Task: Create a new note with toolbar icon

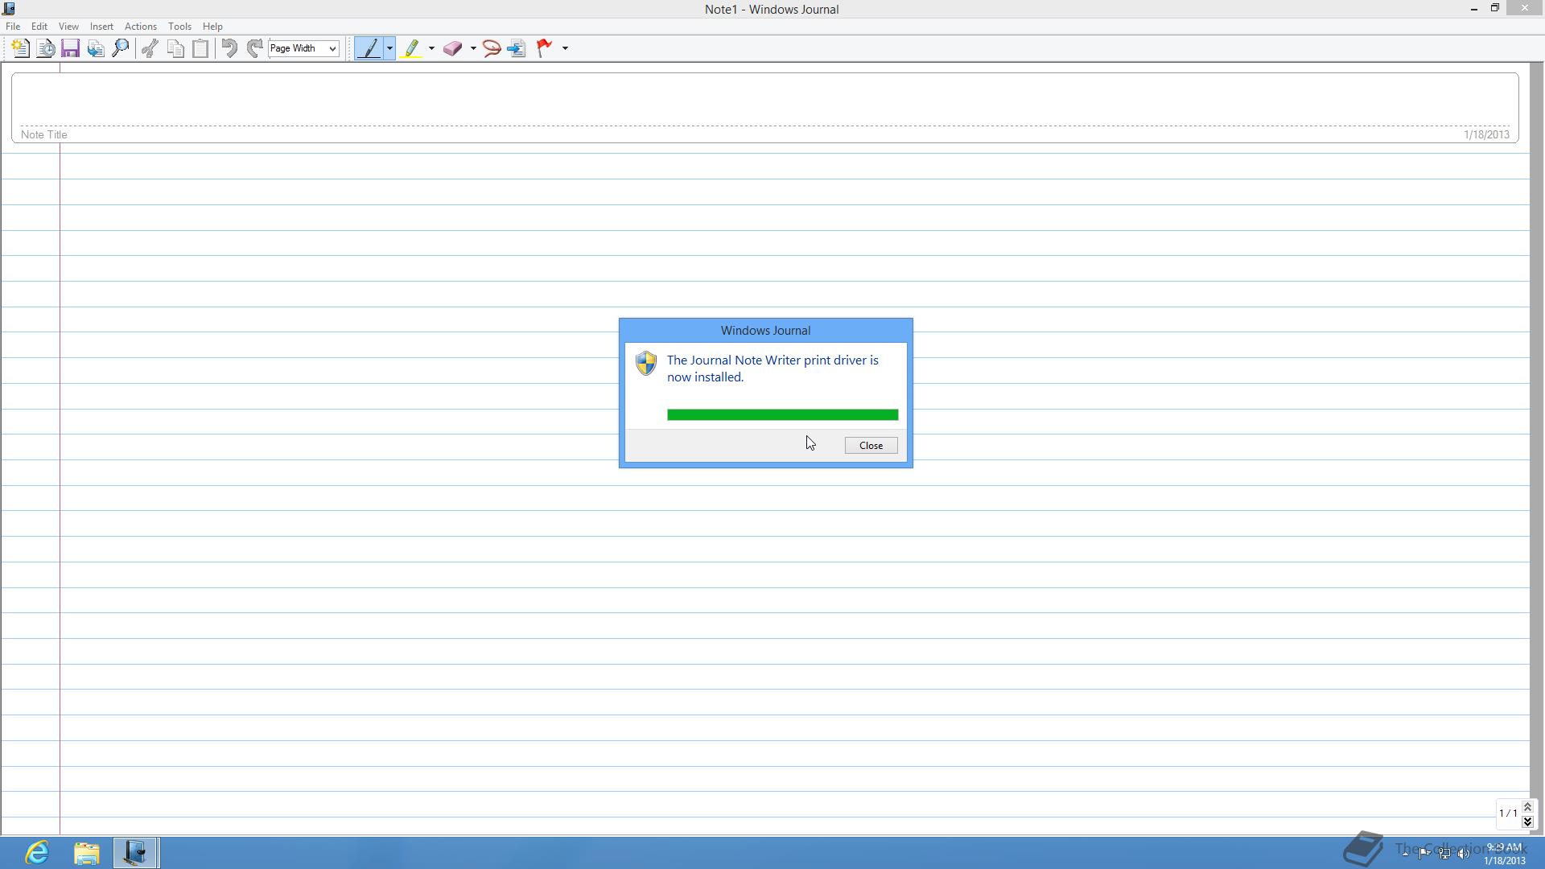Action: (x=21, y=48)
